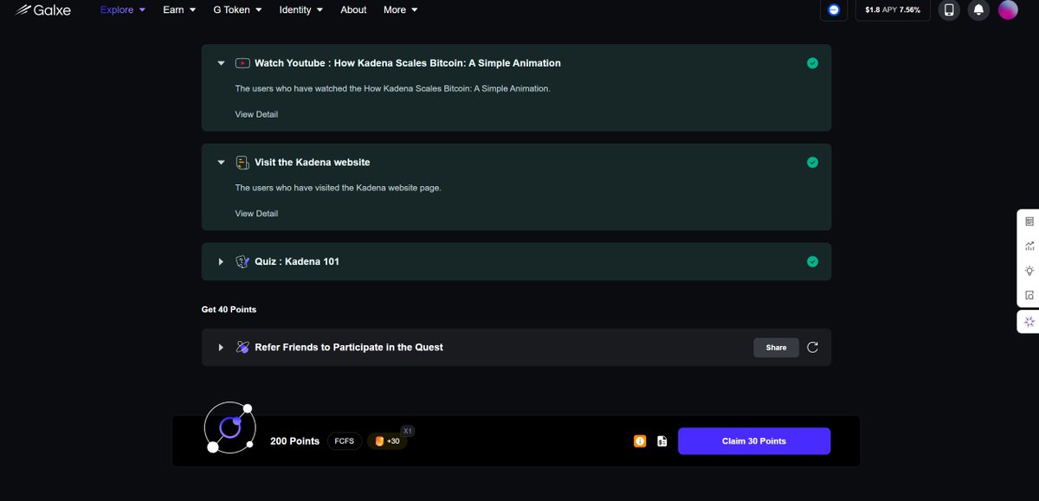This screenshot has height=501, width=1039.
Task: Collapse the Watch Youtube task entry
Action: click(x=221, y=62)
